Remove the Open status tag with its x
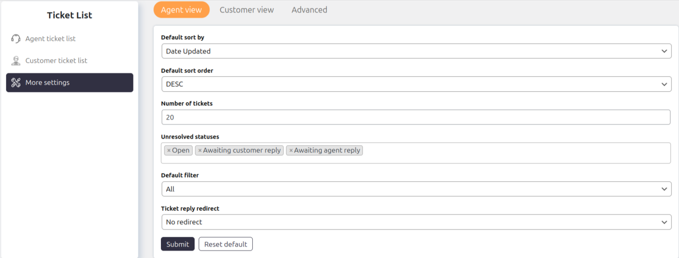Viewport: 679px width, 258px height. [x=168, y=150]
